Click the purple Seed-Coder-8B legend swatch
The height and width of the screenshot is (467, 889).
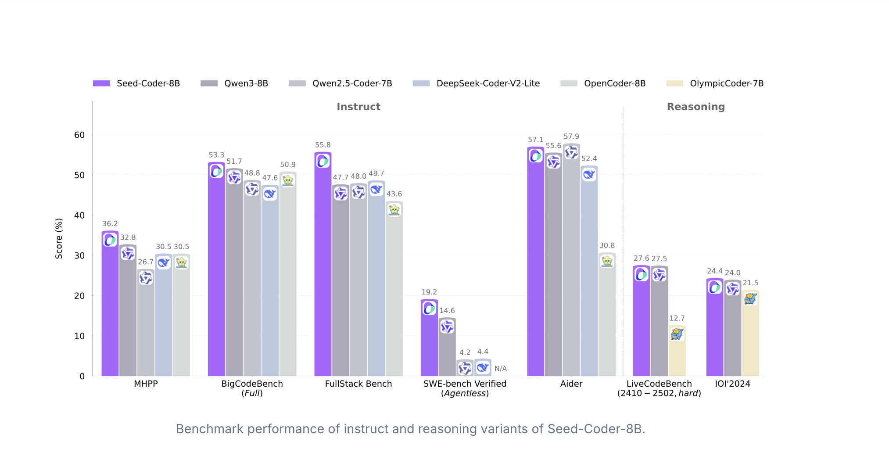coord(101,83)
